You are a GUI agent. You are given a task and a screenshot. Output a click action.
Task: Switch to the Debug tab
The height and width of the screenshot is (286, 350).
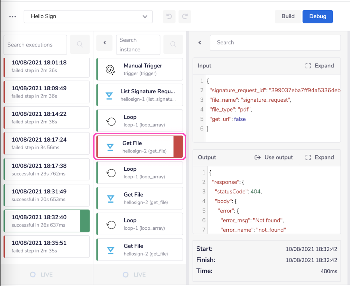pos(317,16)
